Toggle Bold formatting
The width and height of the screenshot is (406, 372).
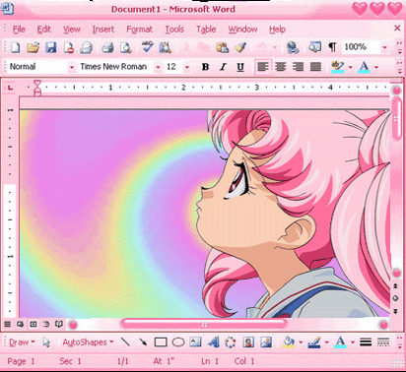coord(205,67)
